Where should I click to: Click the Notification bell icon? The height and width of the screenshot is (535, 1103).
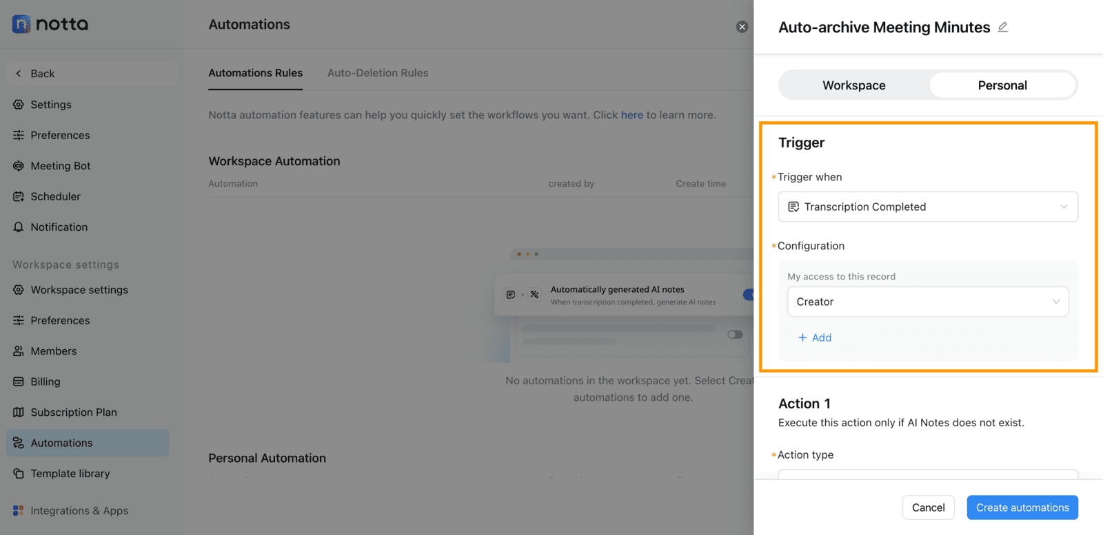tap(19, 227)
